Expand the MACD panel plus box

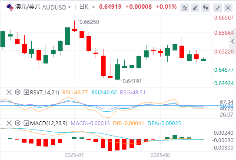tap(26, 123)
